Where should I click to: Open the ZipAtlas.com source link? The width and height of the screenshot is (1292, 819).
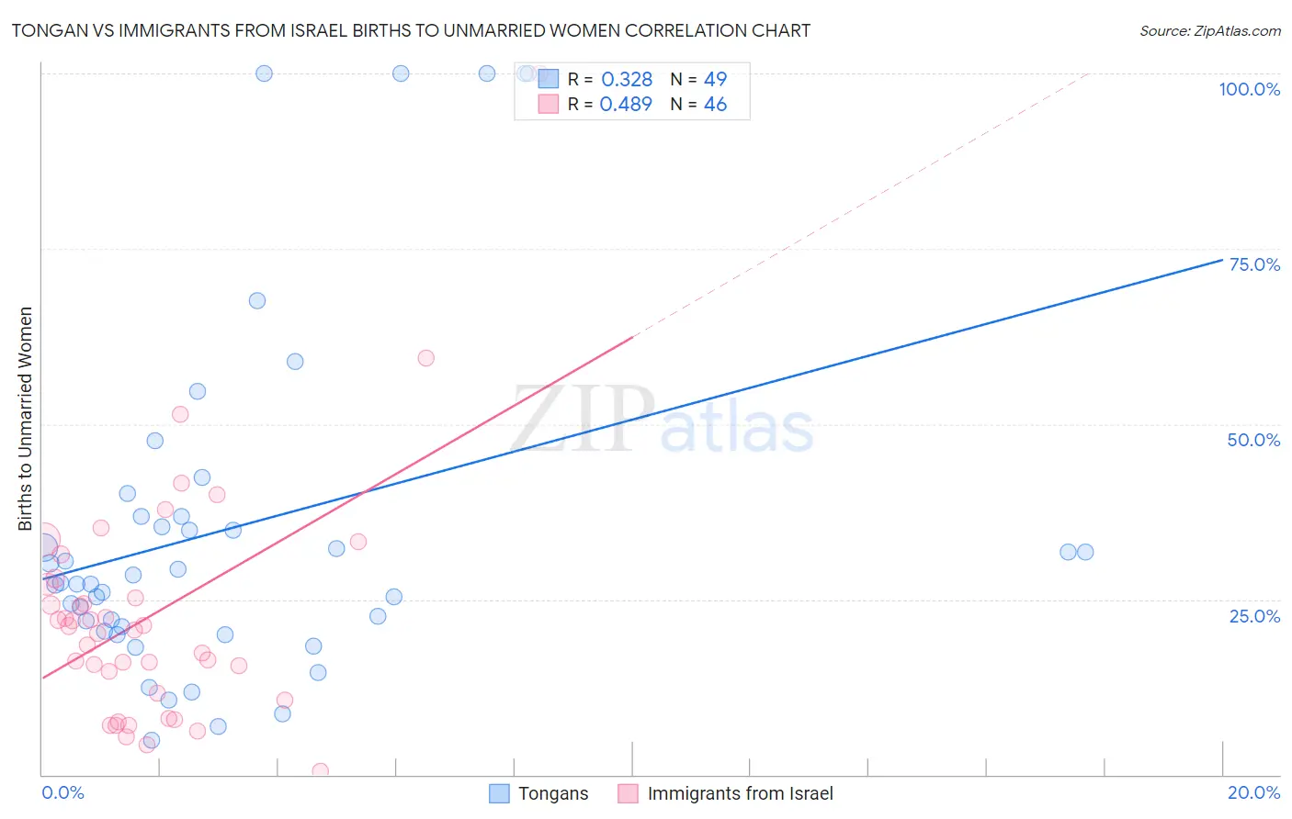click(1210, 30)
